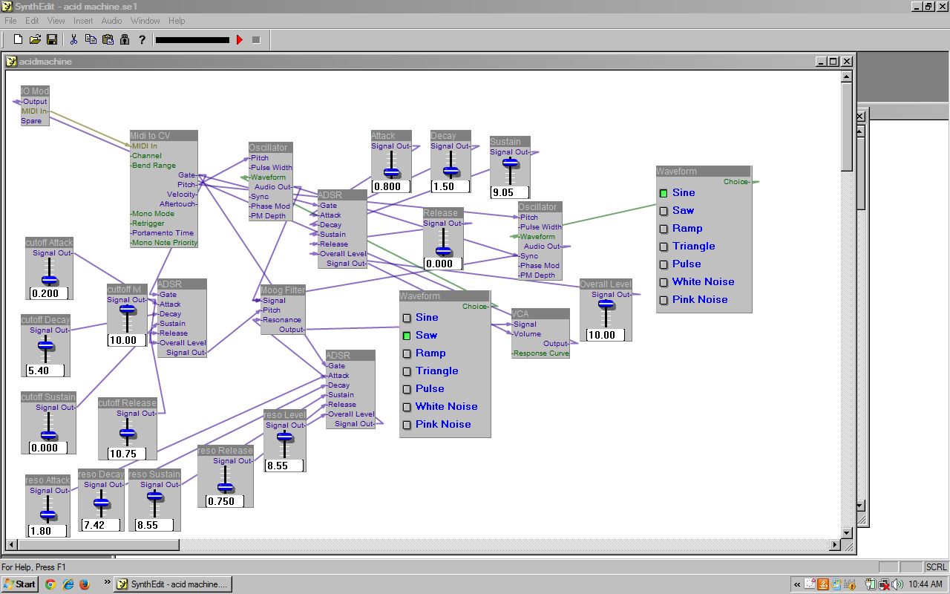Click the SynthEdit taskbar button
This screenshot has width=950, height=594.
[x=173, y=584]
